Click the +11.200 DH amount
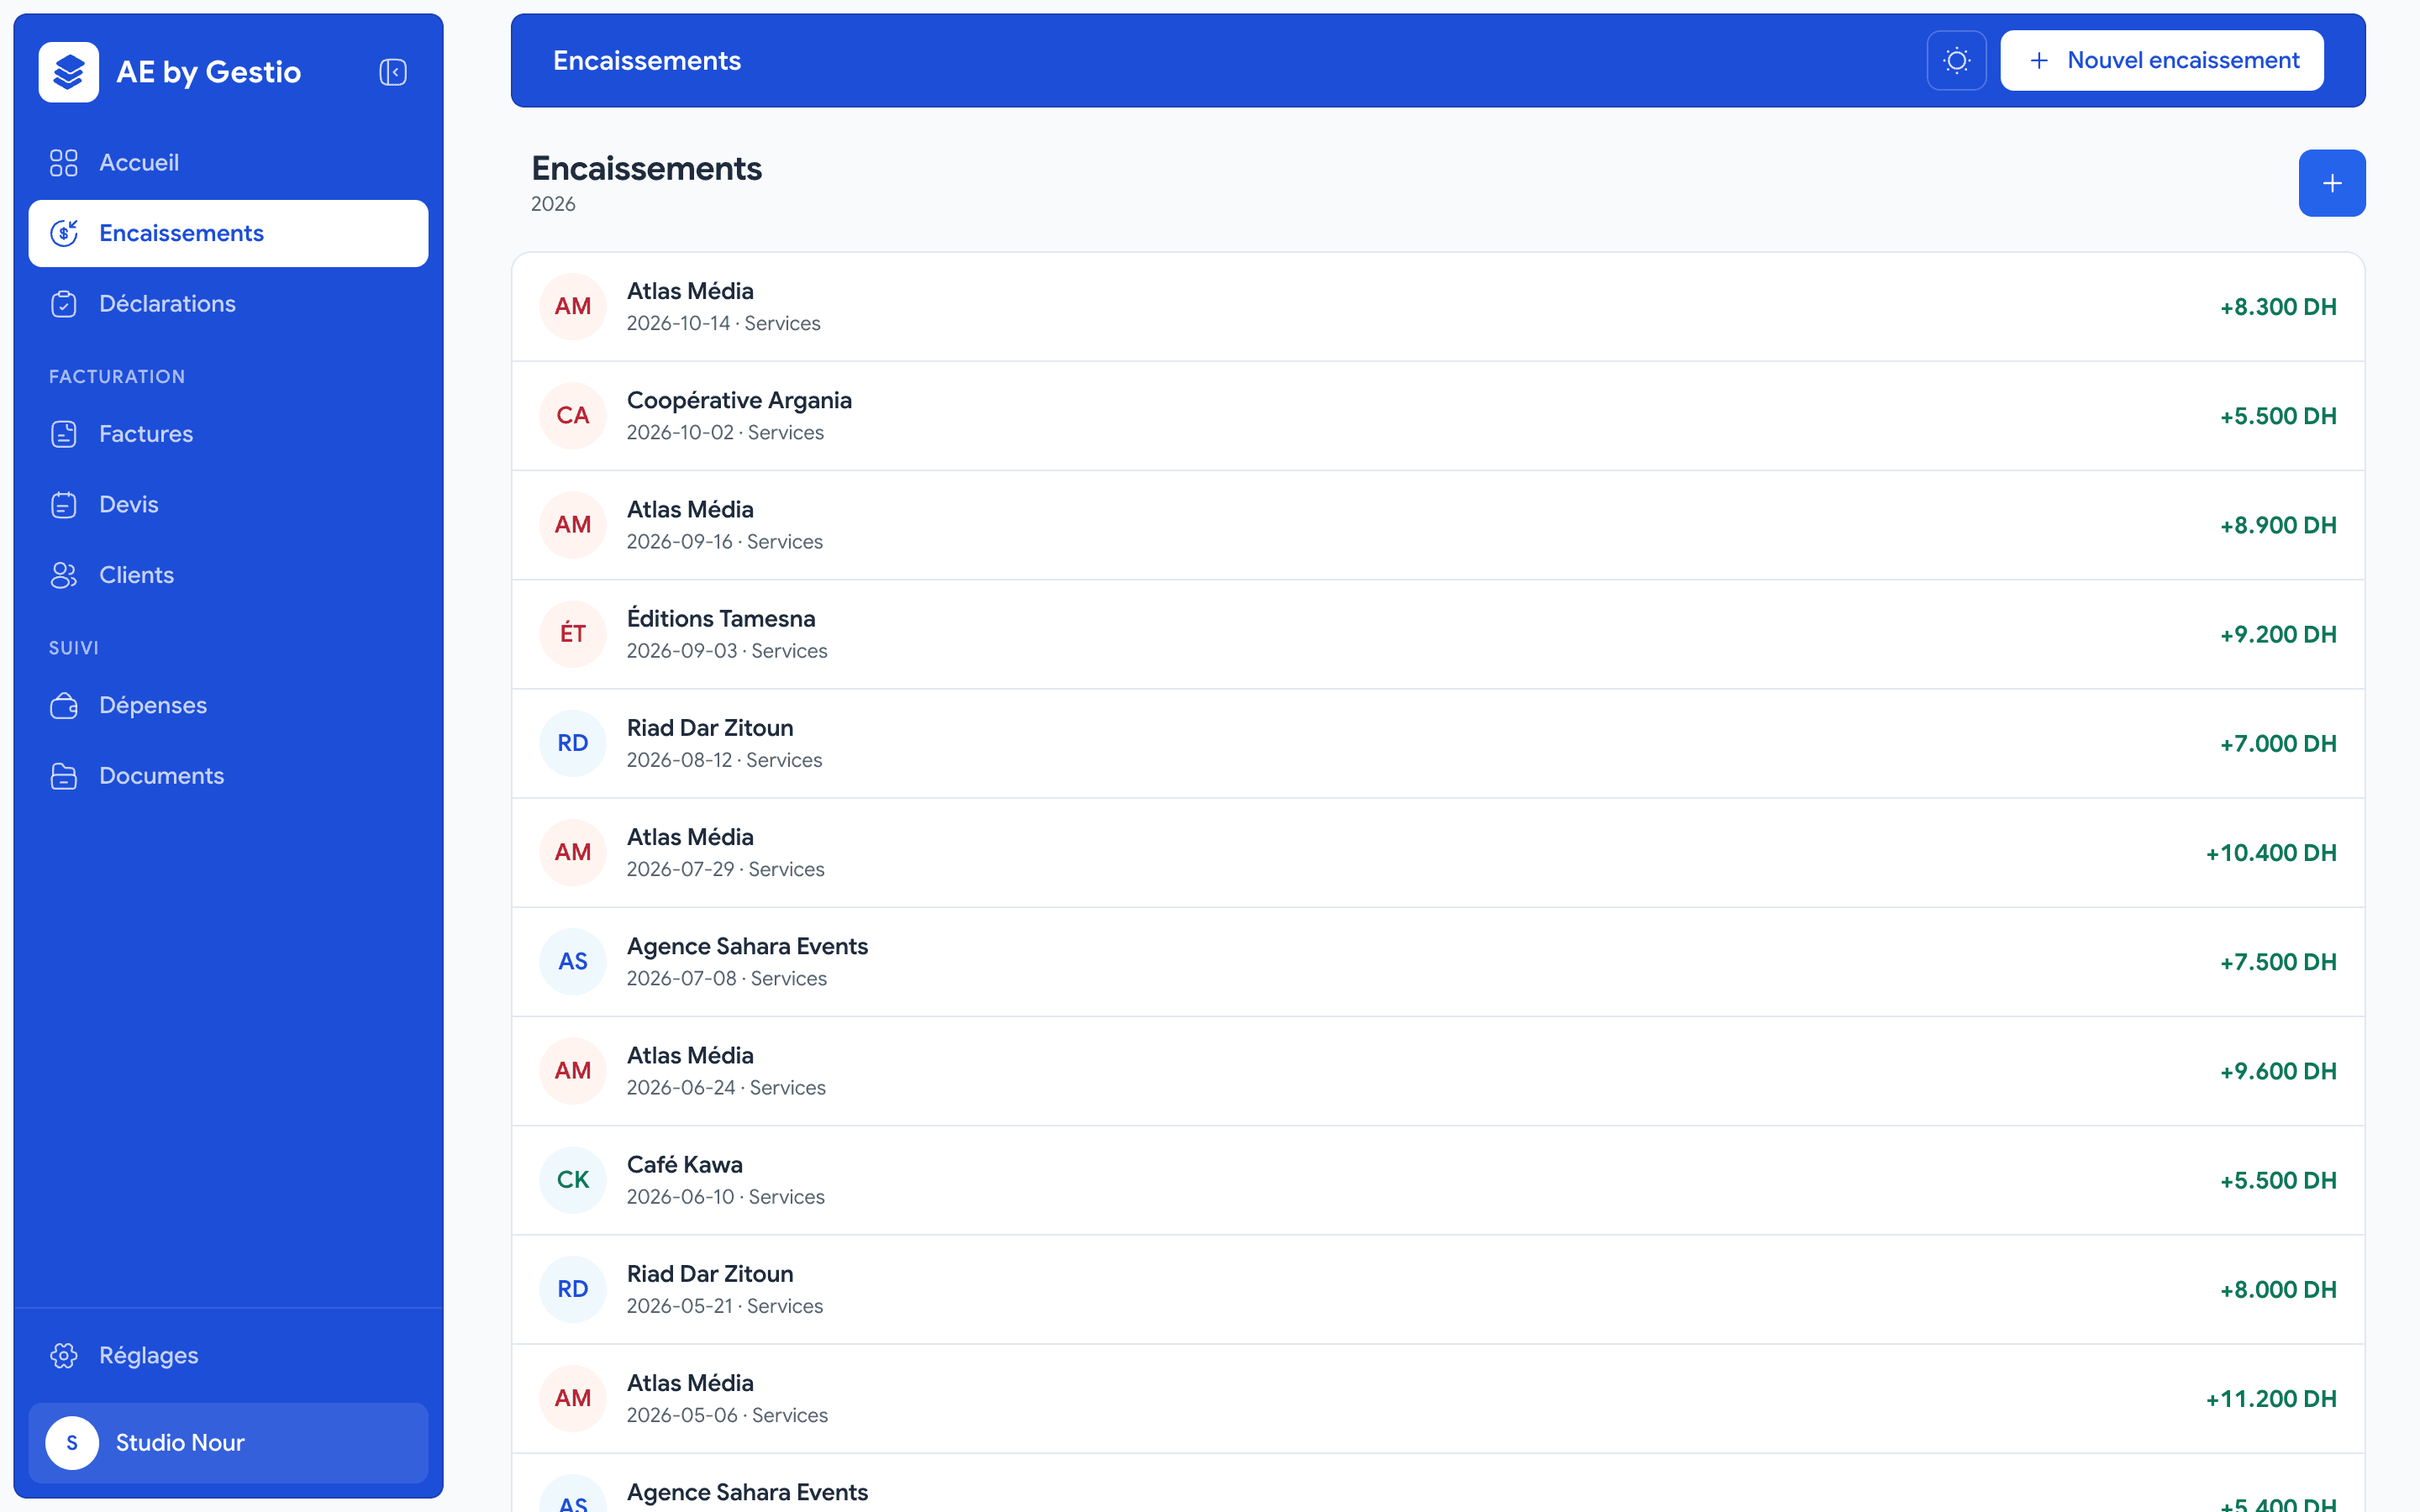The width and height of the screenshot is (2420, 1512). pos(2271,1399)
